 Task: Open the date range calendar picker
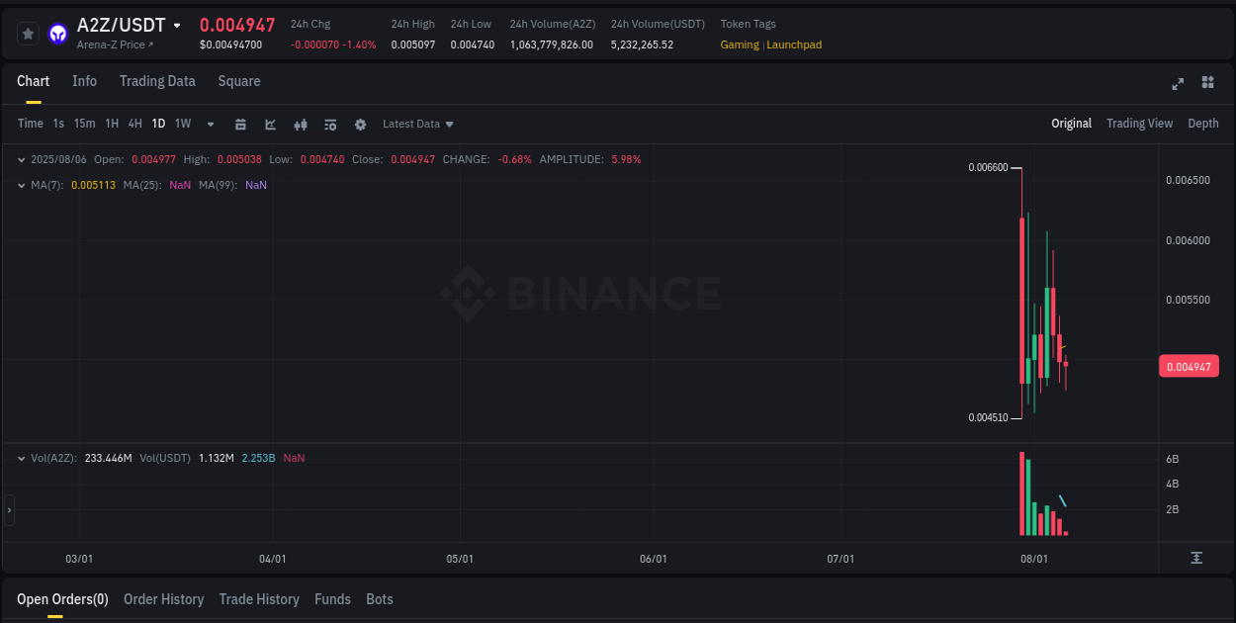241,125
